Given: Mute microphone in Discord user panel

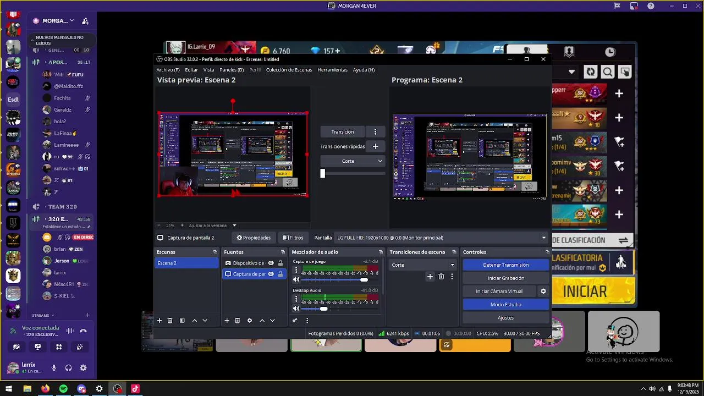Looking at the screenshot, I should tap(54, 368).
